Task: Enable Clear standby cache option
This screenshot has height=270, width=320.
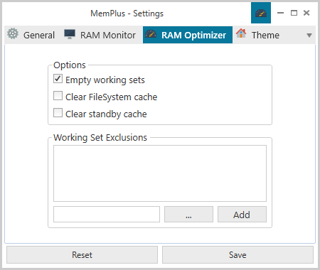Action: pyautogui.click(x=58, y=113)
